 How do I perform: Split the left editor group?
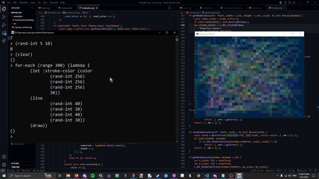(x=169, y=8)
